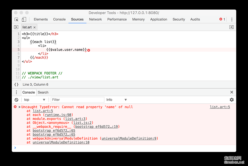
Task: Open the drawer three-dot menu
Action: 17,92
